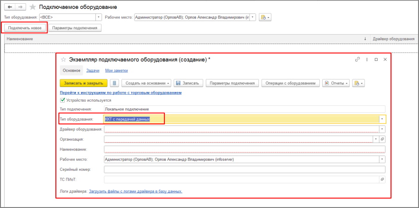Click the Тип подключения field value
The width and height of the screenshot is (419, 208).
244,109
